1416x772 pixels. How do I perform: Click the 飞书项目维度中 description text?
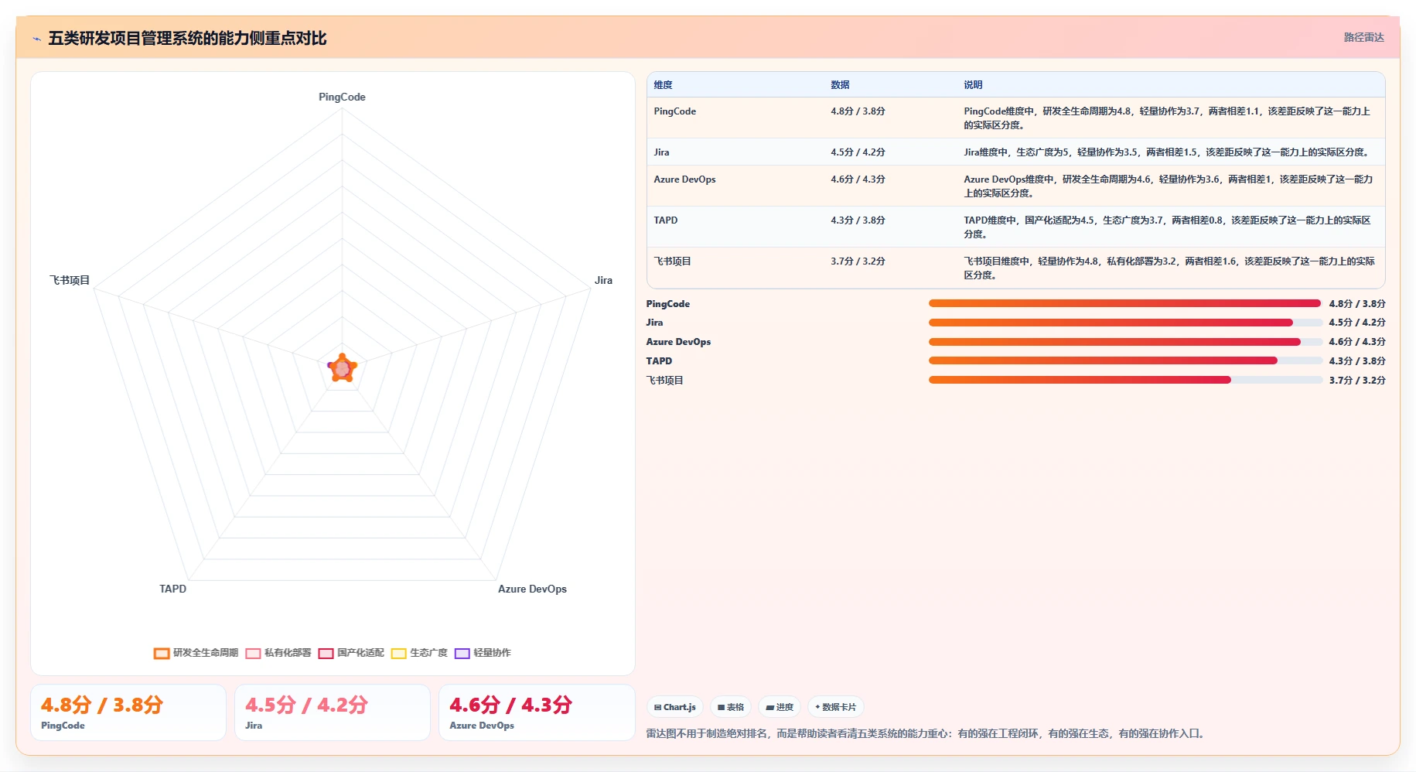pos(1169,268)
